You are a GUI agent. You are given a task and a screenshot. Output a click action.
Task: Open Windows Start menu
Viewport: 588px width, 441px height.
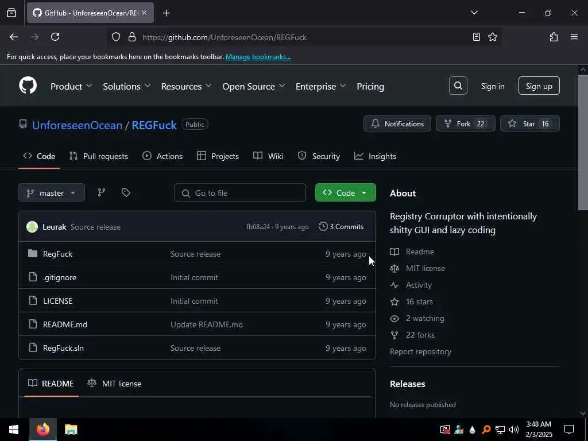coord(14,430)
